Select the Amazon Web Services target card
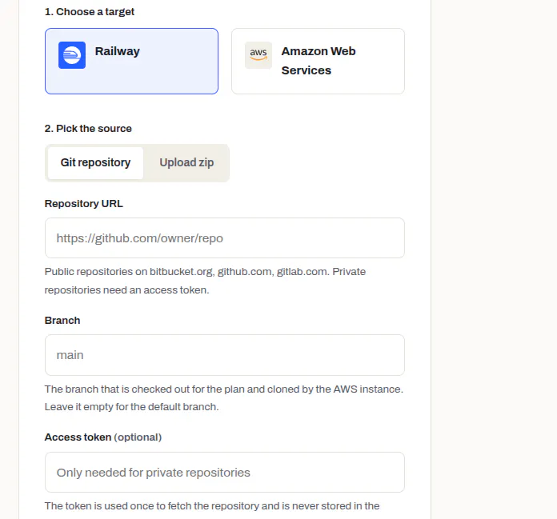 tap(318, 61)
